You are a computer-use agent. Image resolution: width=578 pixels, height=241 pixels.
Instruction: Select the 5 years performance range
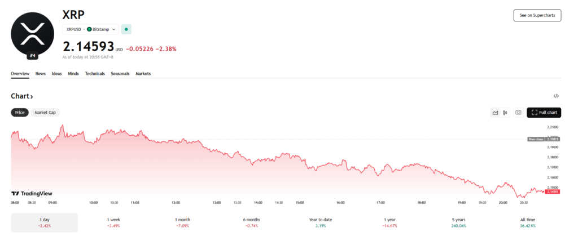click(458, 222)
